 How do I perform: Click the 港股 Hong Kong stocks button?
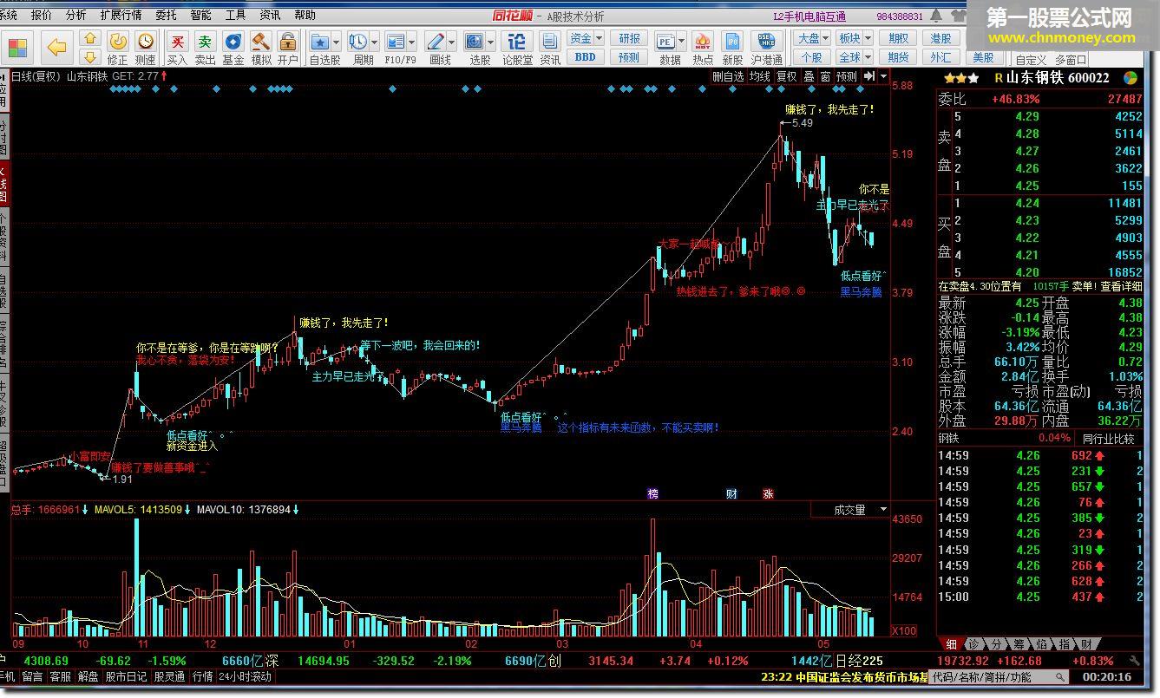click(x=940, y=39)
